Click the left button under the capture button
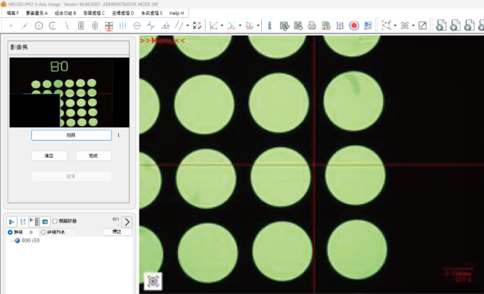The width and height of the screenshot is (484, 294). point(49,156)
